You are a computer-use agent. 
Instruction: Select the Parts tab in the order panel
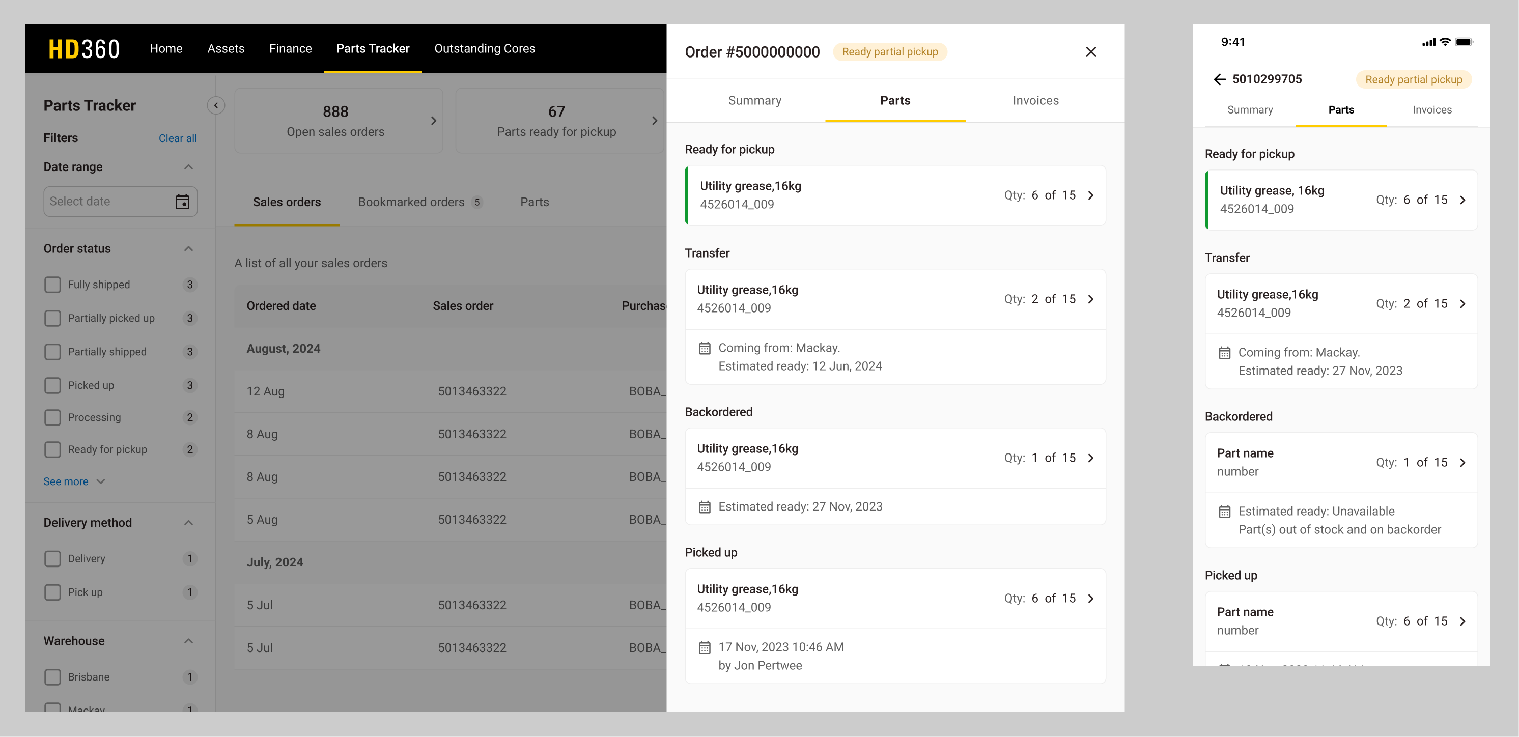[895, 101]
